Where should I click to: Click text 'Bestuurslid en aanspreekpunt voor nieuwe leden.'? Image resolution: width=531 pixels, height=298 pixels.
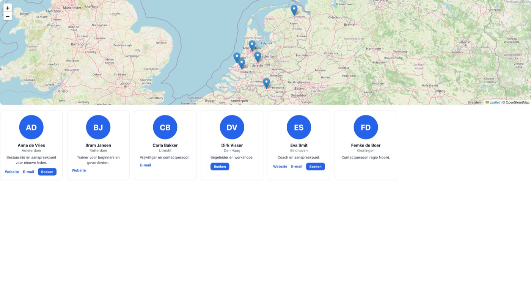[31, 160]
